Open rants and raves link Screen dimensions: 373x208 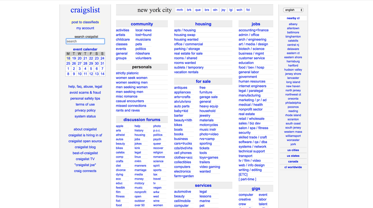(128, 110)
